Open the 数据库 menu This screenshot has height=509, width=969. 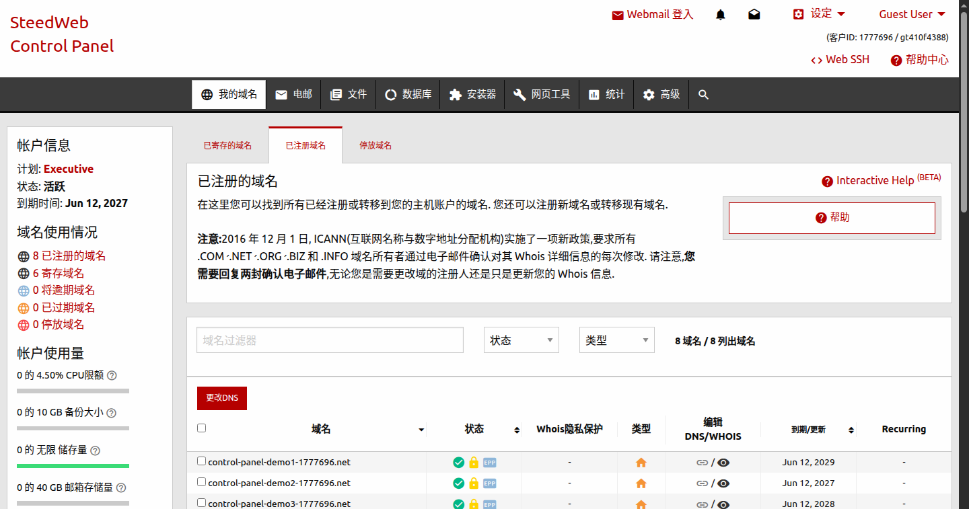click(x=408, y=95)
